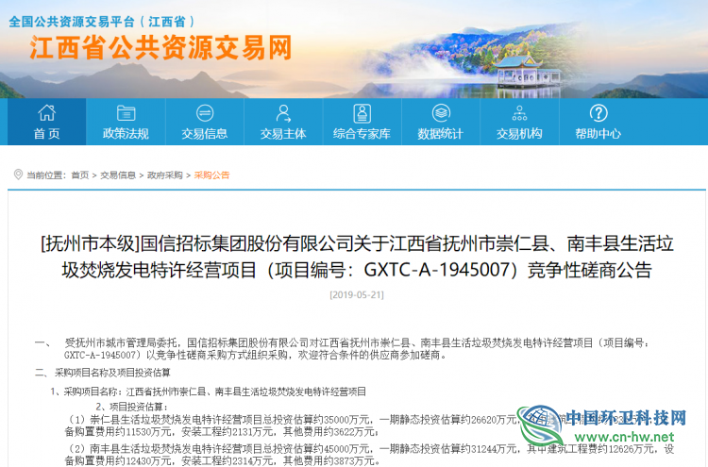Image resolution: width=708 pixels, height=467 pixels.
Task: Click the help center question-mark icon
Action: 598,113
